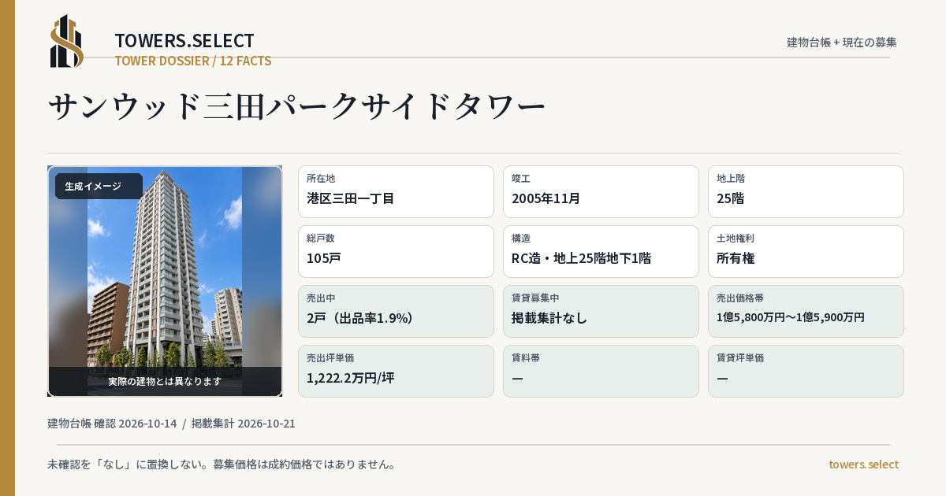Click the '生成イメージ' badge on photo

pyautogui.click(x=99, y=187)
